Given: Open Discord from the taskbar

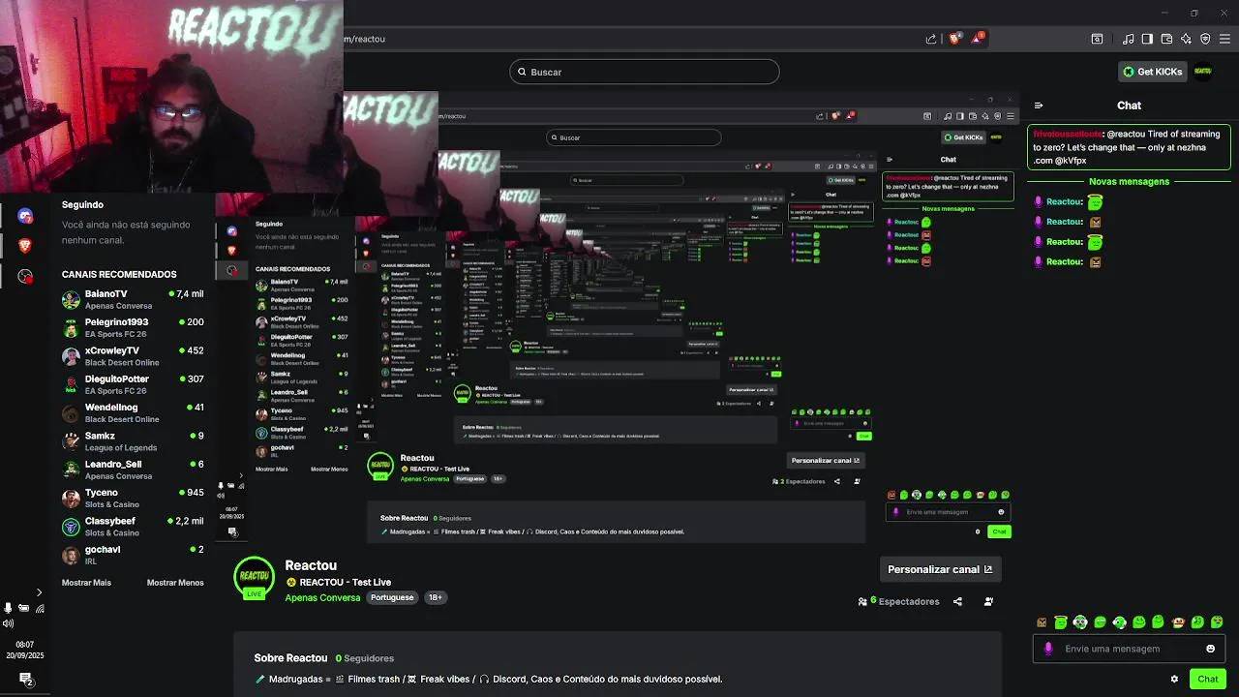Looking at the screenshot, I should (25, 216).
